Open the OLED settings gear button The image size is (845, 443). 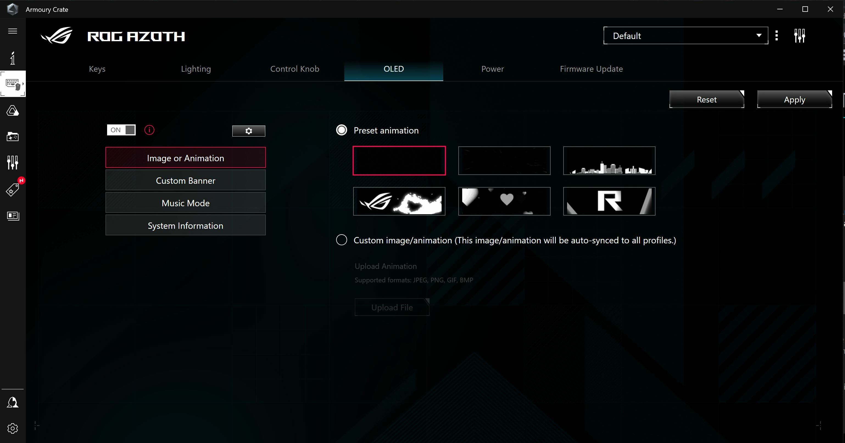pyautogui.click(x=248, y=131)
